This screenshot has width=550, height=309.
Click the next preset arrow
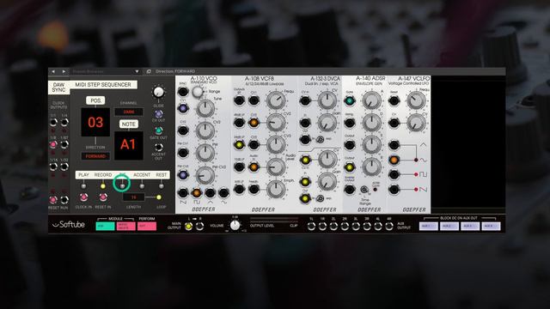tap(64, 71)
